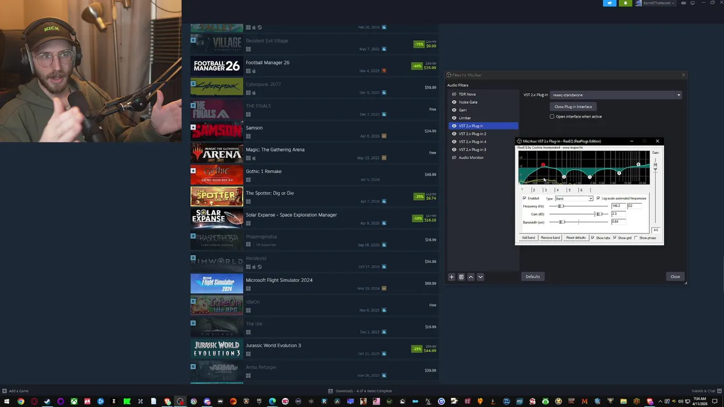
Task: Click the Bandwidth (oct) slider handle
Action: [562, 222]
